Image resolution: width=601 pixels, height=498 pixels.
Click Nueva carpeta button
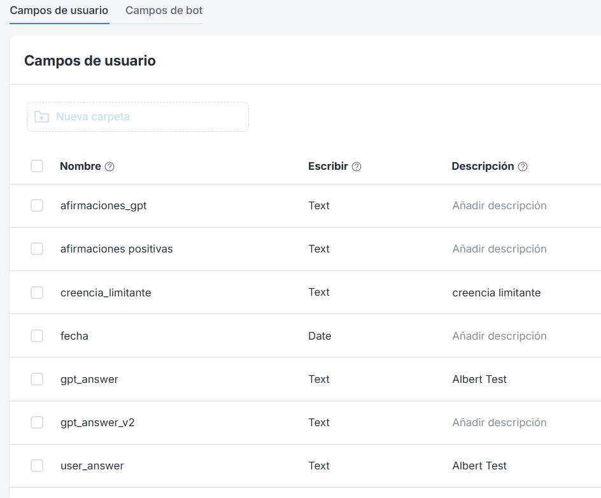coord(138,117)
